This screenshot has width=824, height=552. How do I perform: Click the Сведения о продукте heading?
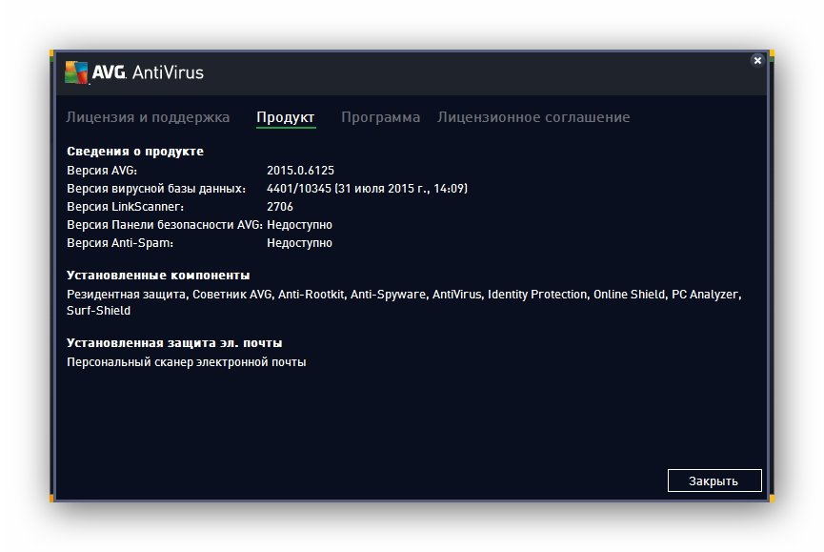[x=135, y=152]
